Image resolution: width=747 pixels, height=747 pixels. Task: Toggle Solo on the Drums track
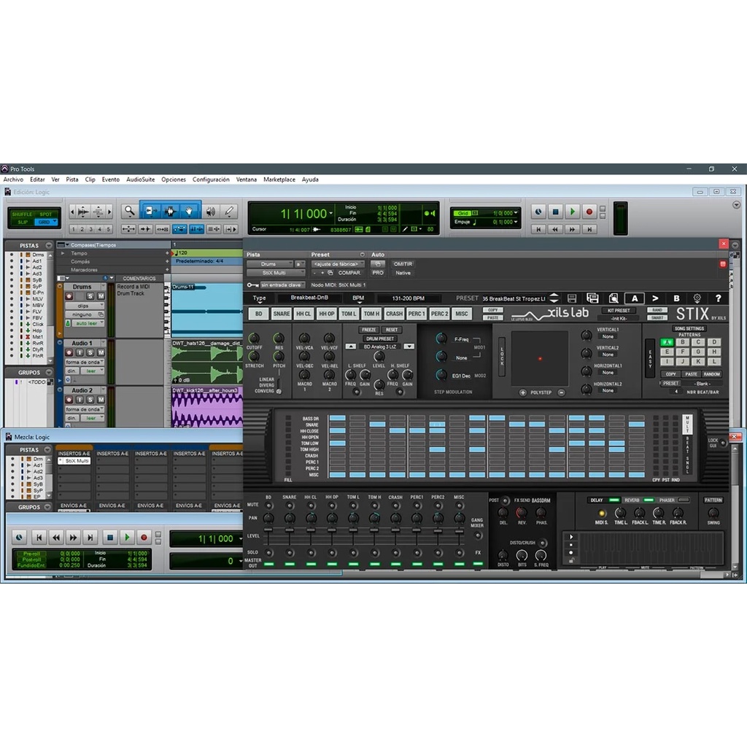(x=90, y=296)
